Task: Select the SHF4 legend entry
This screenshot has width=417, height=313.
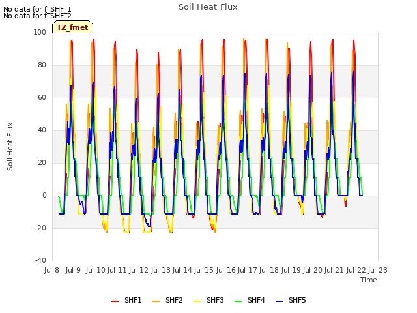Action: pos(250,300)
